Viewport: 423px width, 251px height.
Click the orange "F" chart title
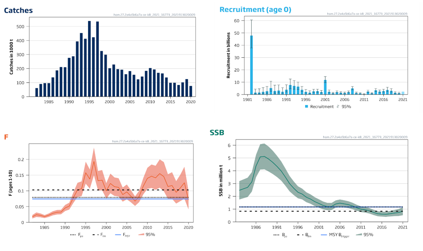[x=6, y=137]
